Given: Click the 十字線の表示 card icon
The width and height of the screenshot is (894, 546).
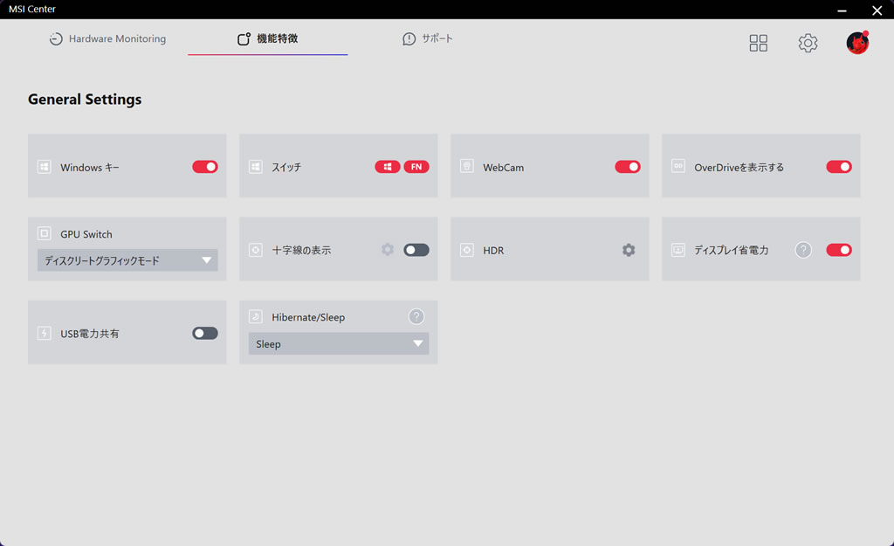Looking at the screenshot, I should coord(256,250).
